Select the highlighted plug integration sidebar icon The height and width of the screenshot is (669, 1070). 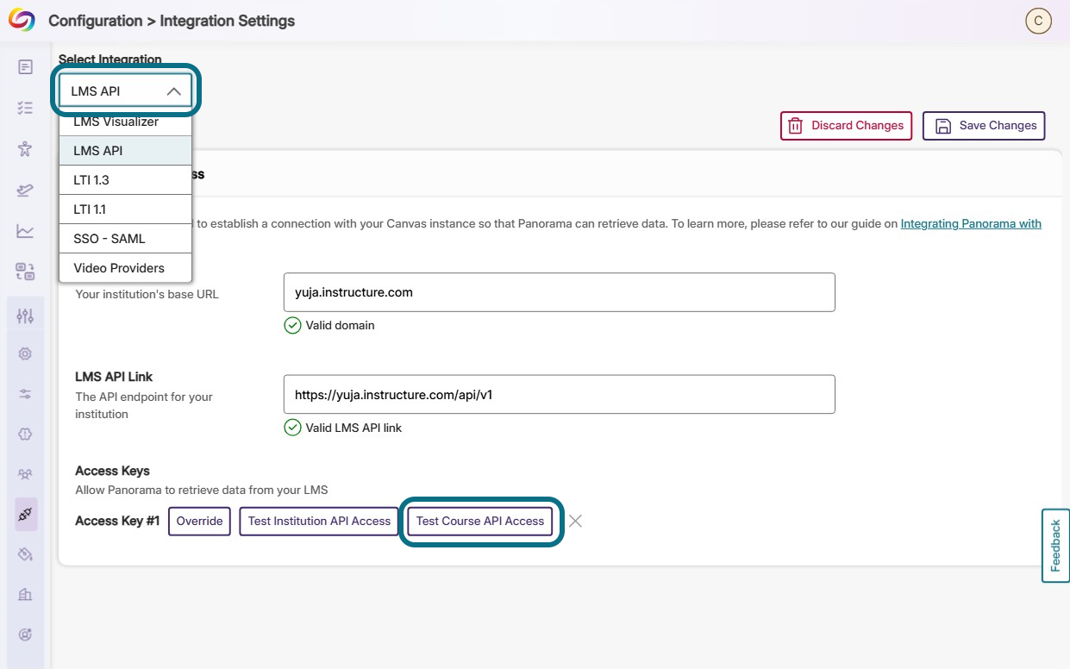point(25,515)
